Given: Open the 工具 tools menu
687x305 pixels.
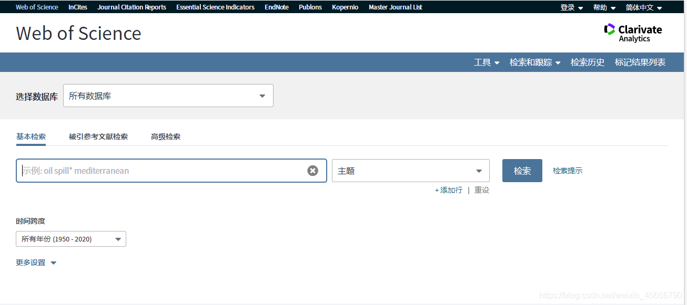Looking at the screenshot, I should (x=487, y=62).
